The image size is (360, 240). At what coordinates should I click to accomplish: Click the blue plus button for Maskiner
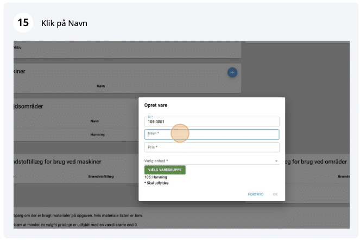pyautogui.click(x=232, y=72)
